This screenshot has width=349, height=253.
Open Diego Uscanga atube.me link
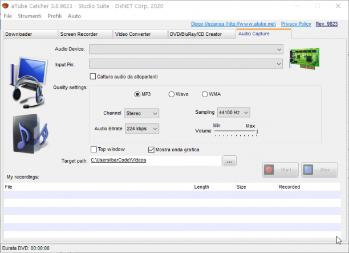[x=233, y=24]
